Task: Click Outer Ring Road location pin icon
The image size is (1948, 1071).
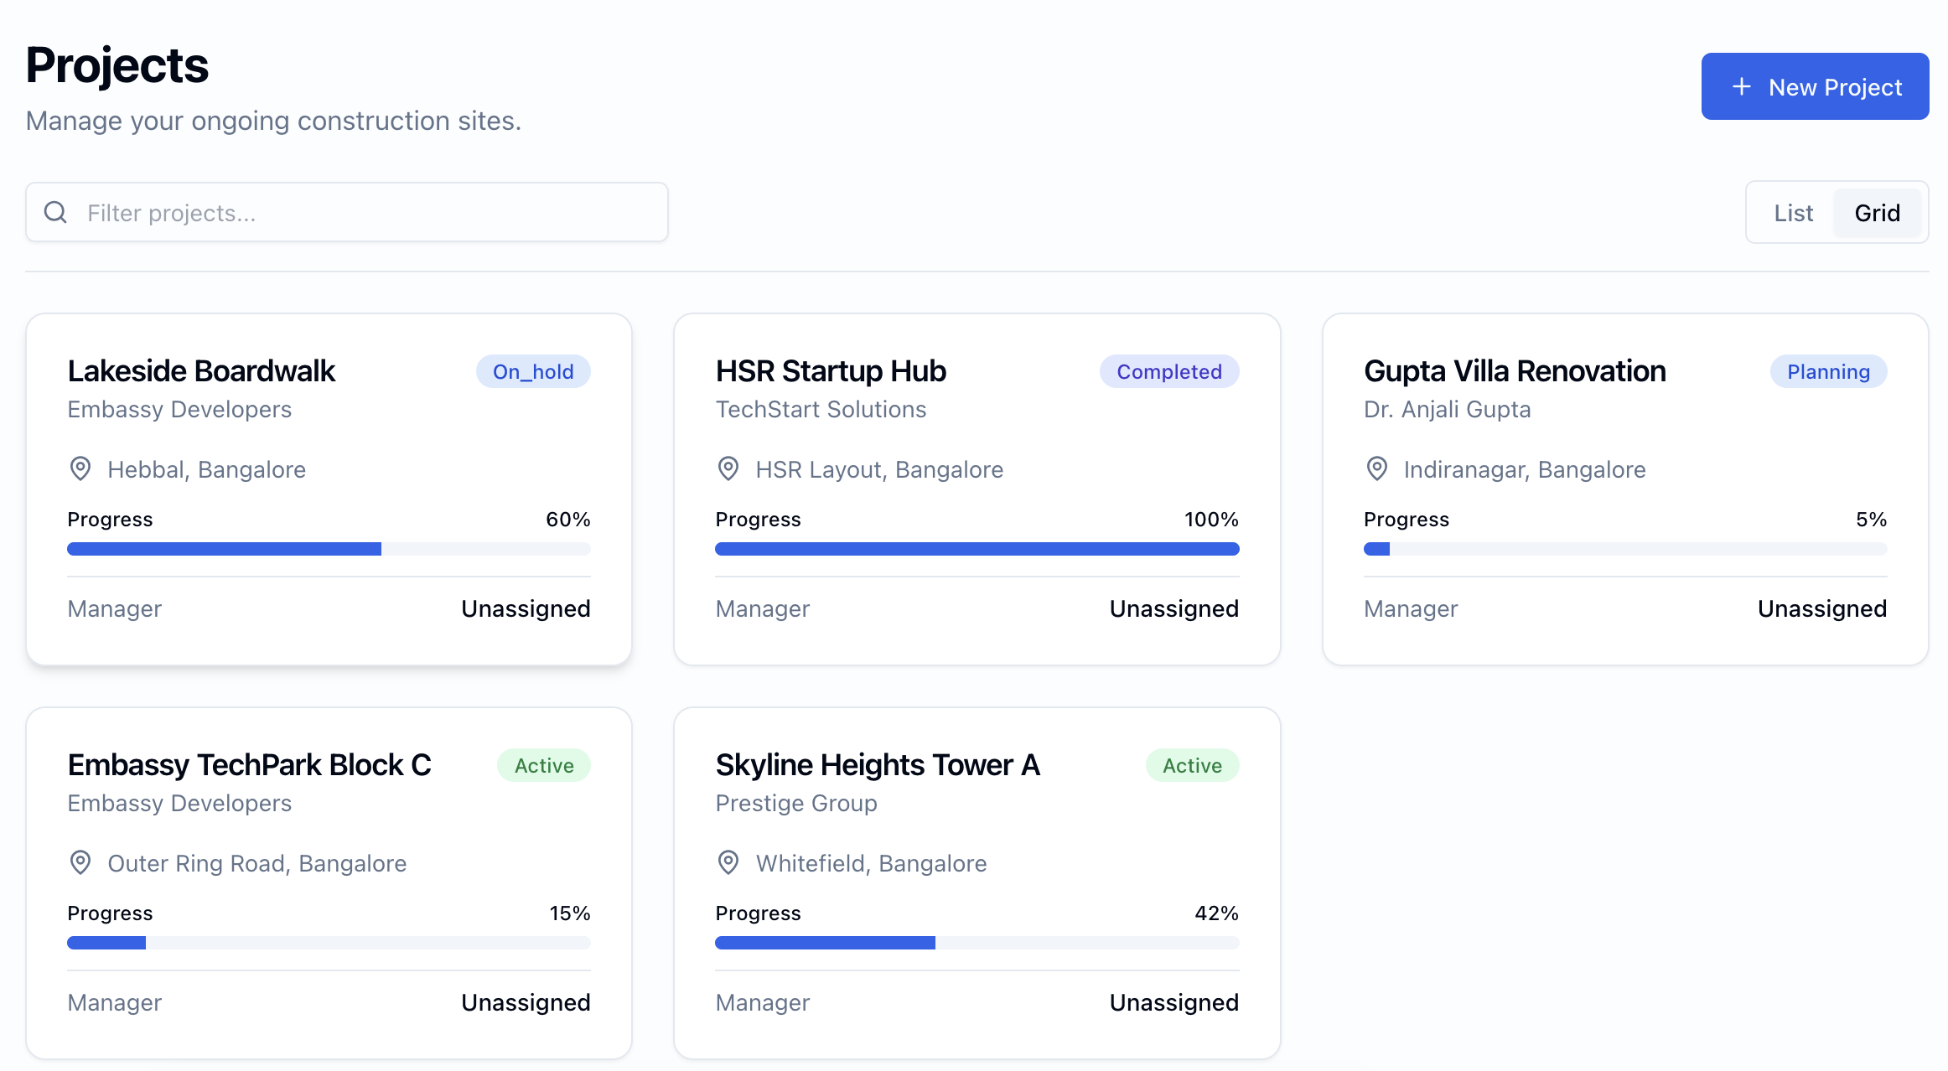Action: click(x=80, y=862)
